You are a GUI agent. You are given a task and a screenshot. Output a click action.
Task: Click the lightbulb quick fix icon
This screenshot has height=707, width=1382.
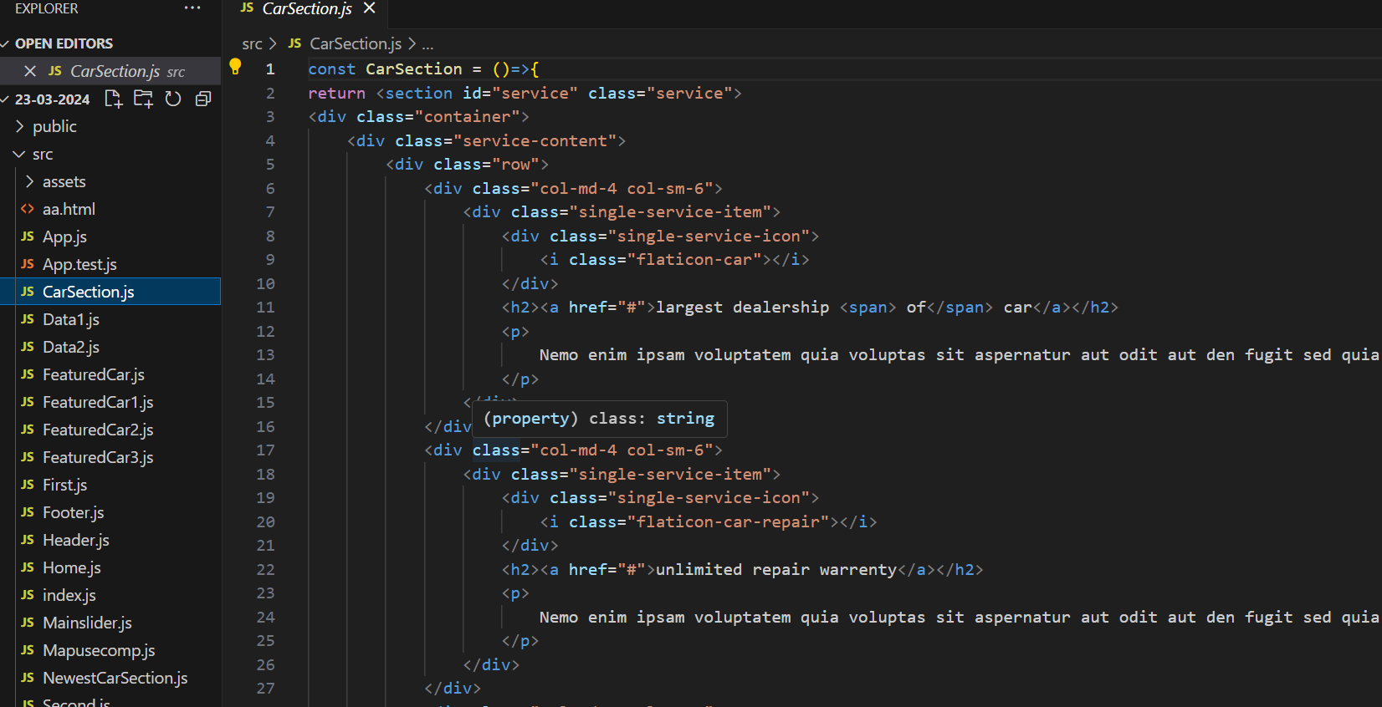coord(236,67)
